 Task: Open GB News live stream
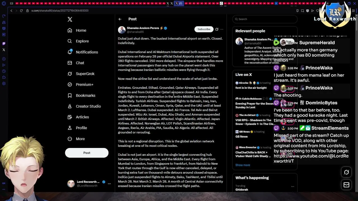coord(241,137)
